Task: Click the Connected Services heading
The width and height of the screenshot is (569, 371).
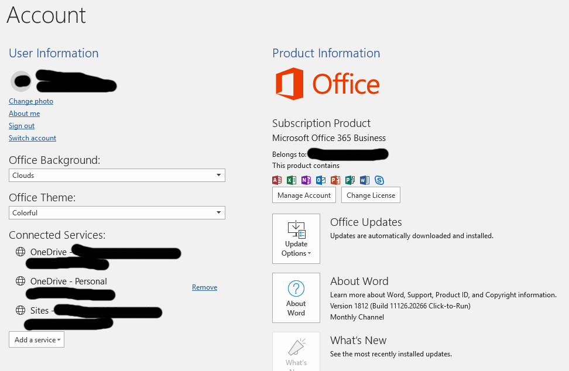Action: point(57,235)
